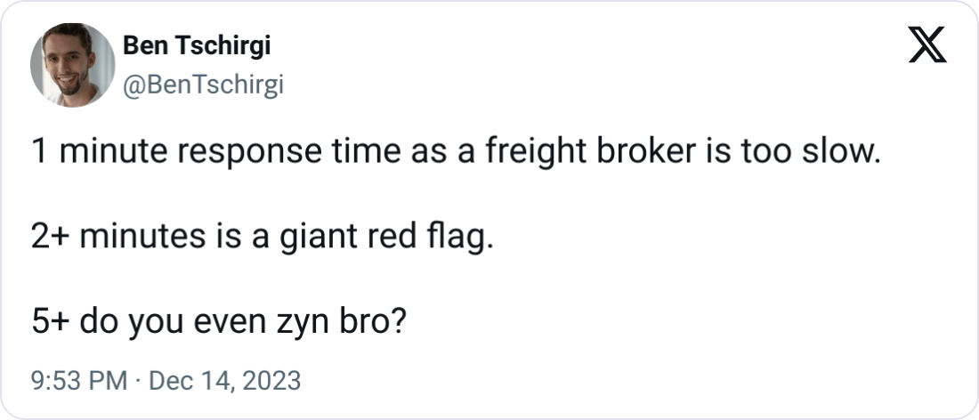Select the first tweet line about response time

(456, 153)
